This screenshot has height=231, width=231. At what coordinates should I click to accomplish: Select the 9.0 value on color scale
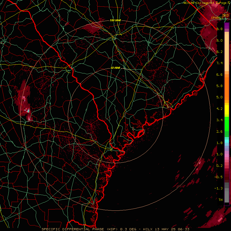[x=219, y=40]
